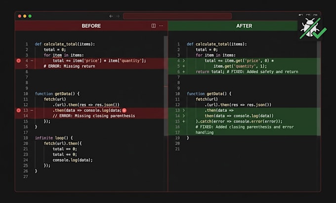Viewport: 336px width, 203px height.
Task: Click "total += item.get('price', 0) *" line
Action: [x=239, y=61]
